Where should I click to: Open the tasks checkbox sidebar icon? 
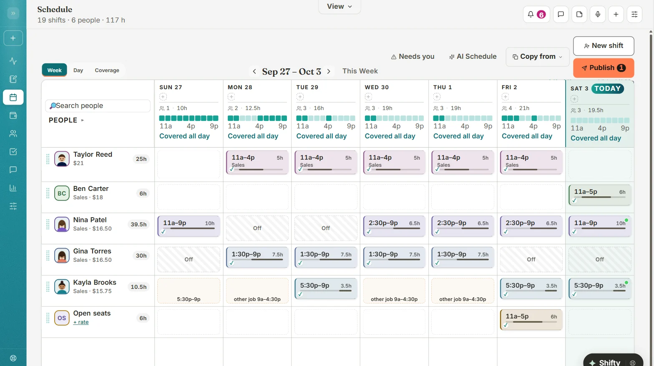(13, 152)
